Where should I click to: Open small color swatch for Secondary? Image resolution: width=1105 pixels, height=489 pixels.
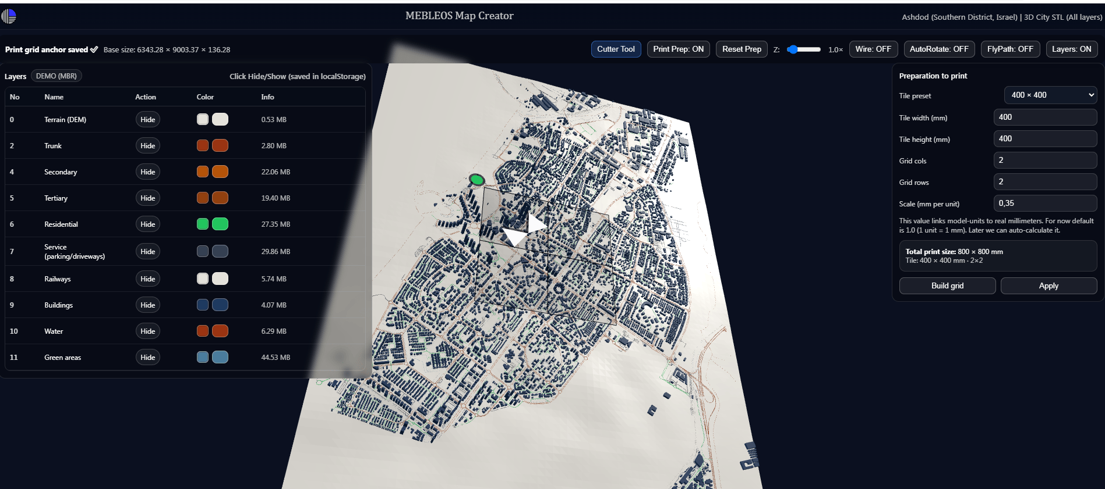[x=203, y=172]
